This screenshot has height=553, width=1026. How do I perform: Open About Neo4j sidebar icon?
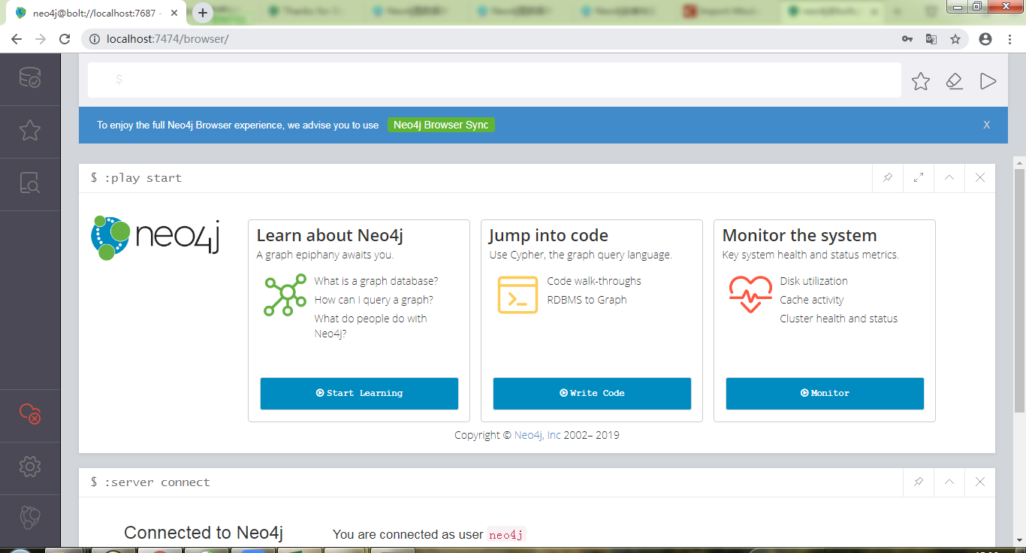30,518
